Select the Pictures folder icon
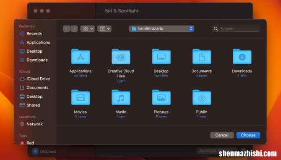 click(161, 97)
